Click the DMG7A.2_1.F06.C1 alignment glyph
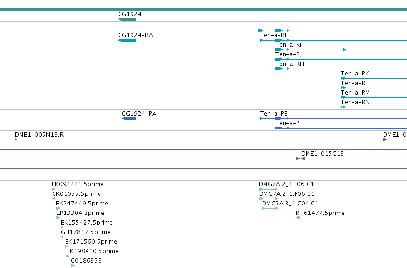 (269, 199)
